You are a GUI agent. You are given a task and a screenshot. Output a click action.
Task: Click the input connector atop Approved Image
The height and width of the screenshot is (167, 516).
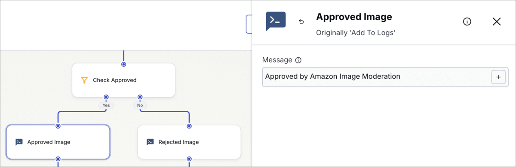[58, 126]
